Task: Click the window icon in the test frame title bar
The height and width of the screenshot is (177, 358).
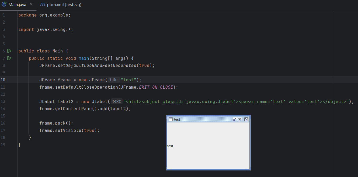Action: click(x=170, y=119)
